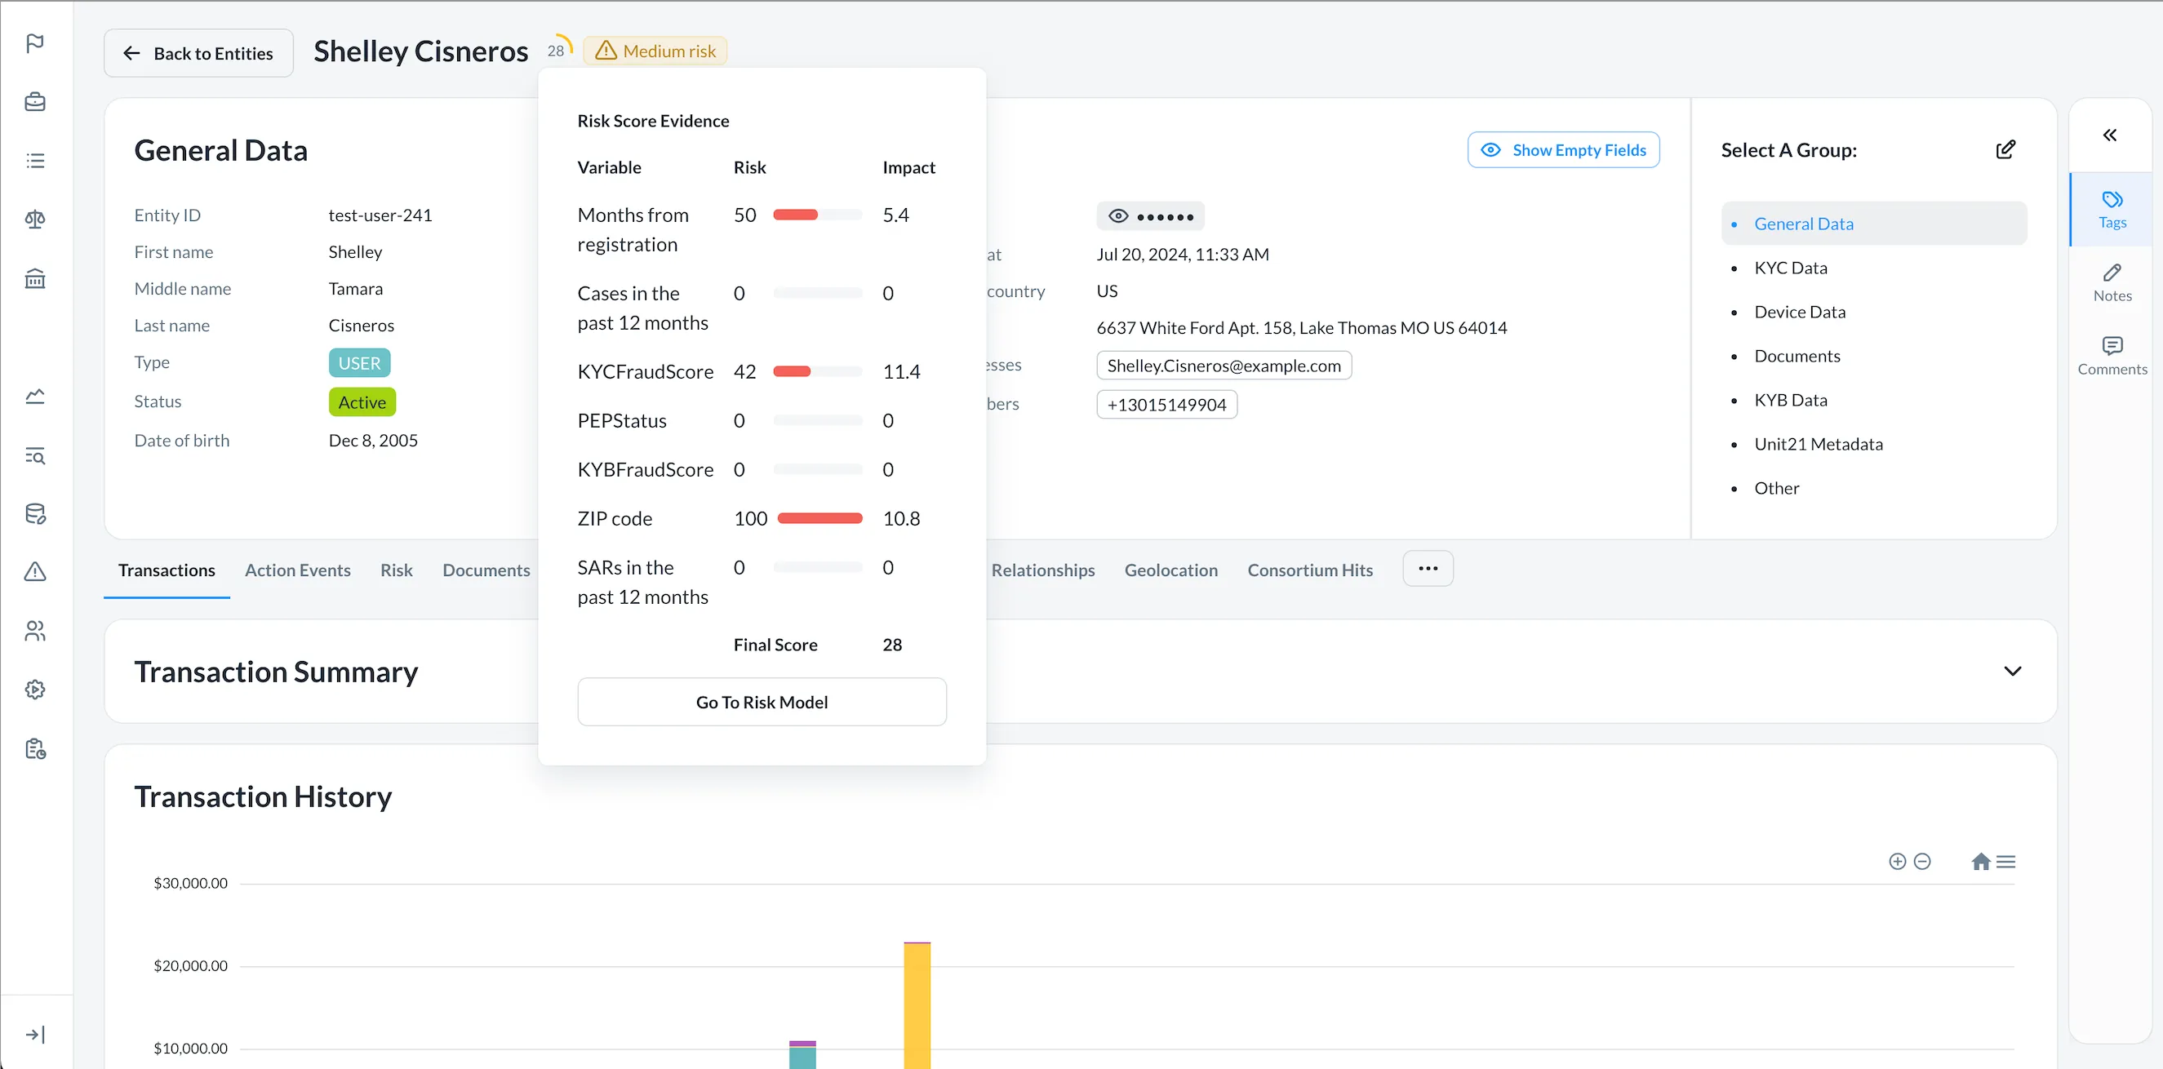
Task: Open the briefcase cases icon in sidebar
Action: pos(34,102)
